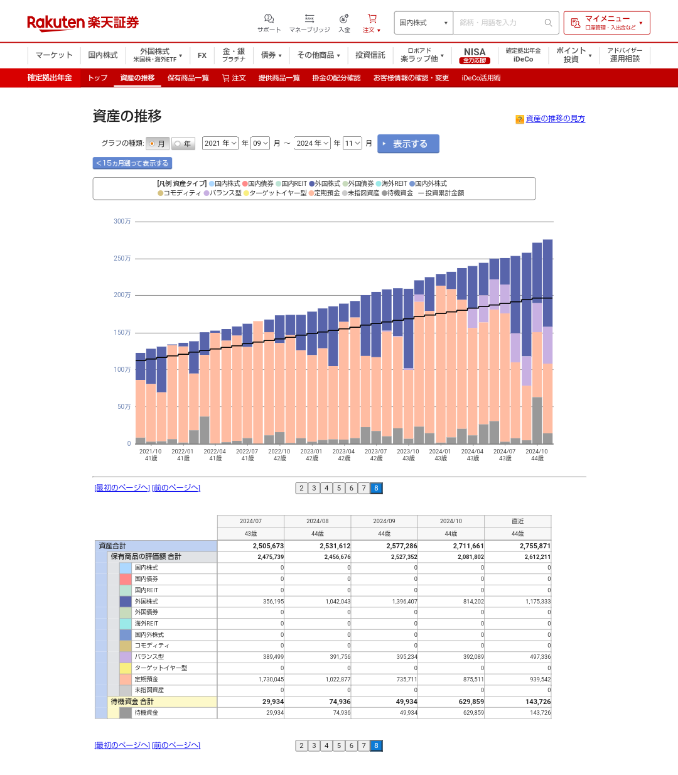
Task: Switch to the iDeCo活用術 tab
Action: (481, 78)
